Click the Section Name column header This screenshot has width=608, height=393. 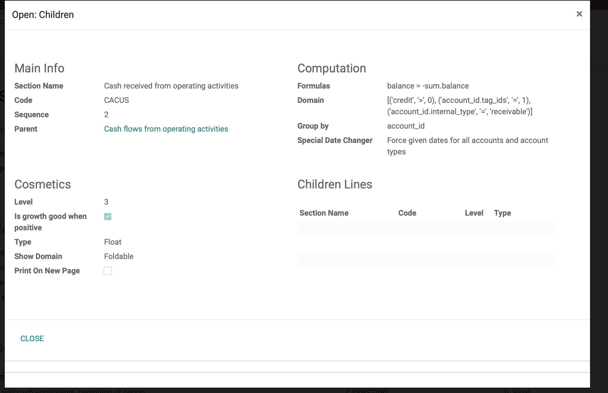tap(324, 213)
